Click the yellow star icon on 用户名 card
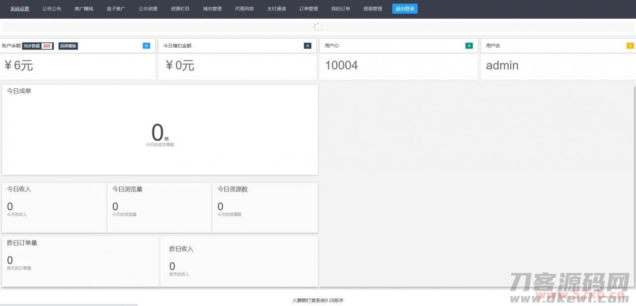 coord(630,46)
